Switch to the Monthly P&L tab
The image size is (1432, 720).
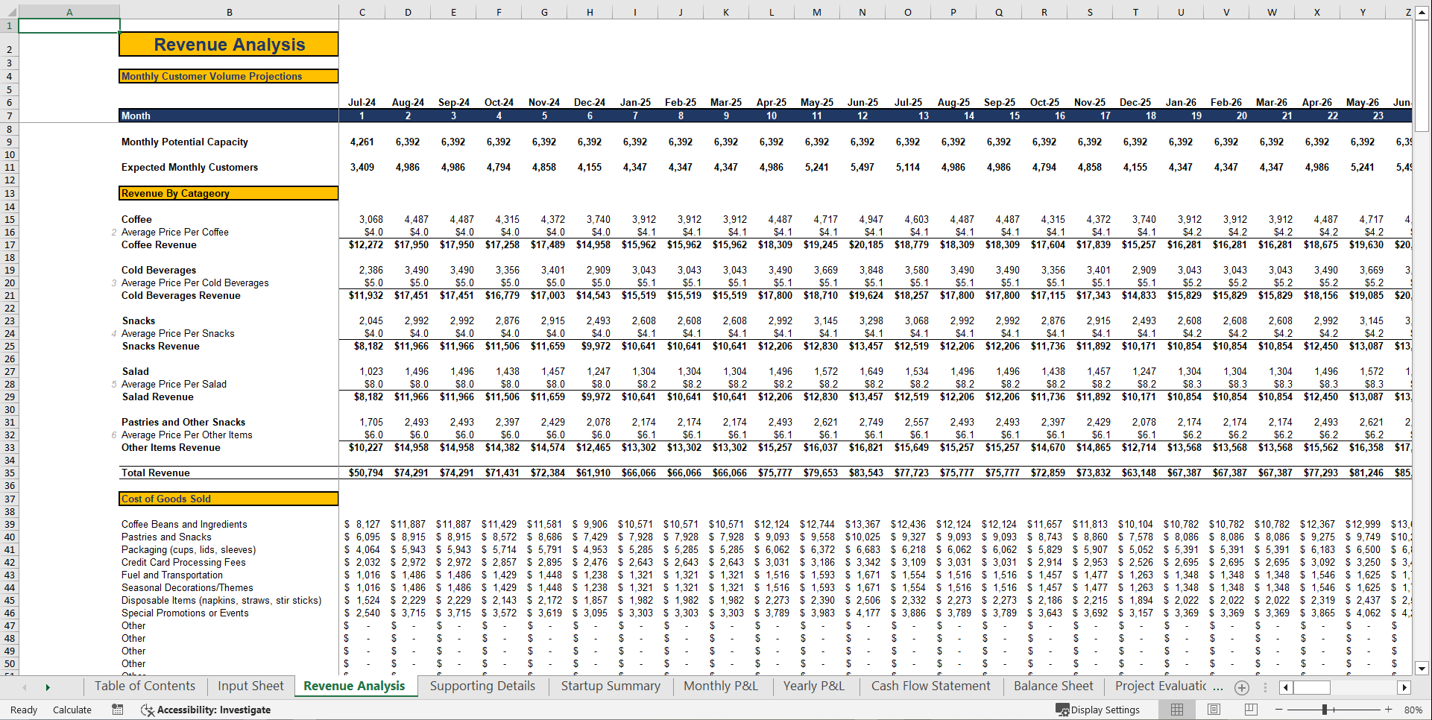(720, 686)
